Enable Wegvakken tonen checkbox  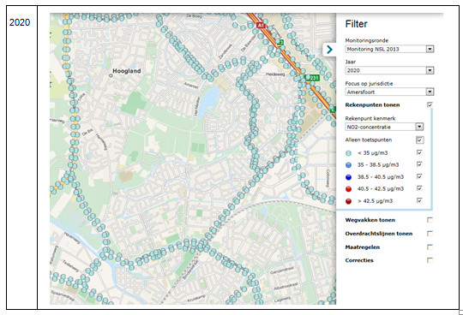(x=430, y=220)
